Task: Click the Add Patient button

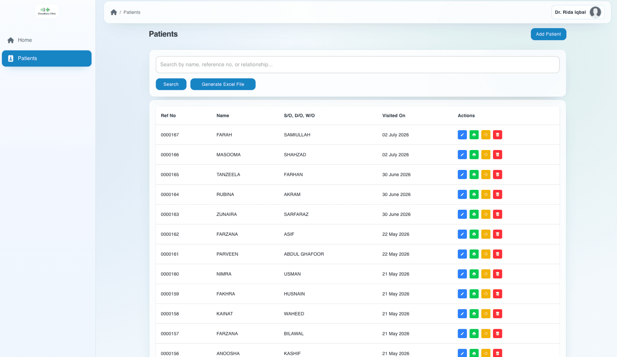Action: [548, 34]
